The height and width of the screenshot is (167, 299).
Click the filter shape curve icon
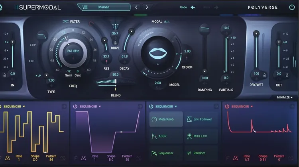[42, 36]
